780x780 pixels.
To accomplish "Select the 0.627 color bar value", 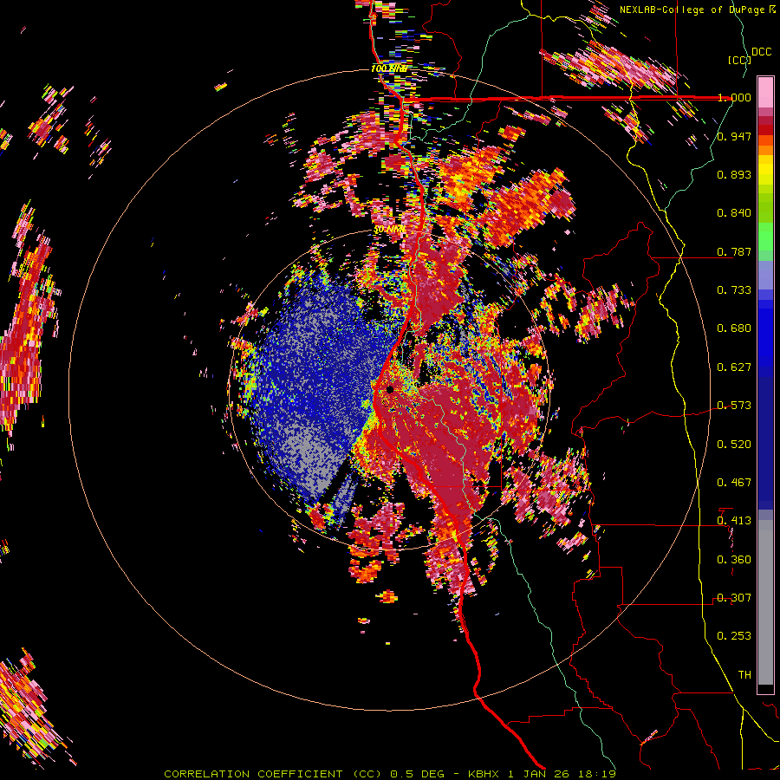I will (734, 367).
